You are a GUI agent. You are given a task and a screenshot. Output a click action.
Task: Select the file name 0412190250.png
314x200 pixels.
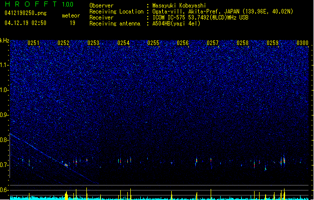click(25, 13)
